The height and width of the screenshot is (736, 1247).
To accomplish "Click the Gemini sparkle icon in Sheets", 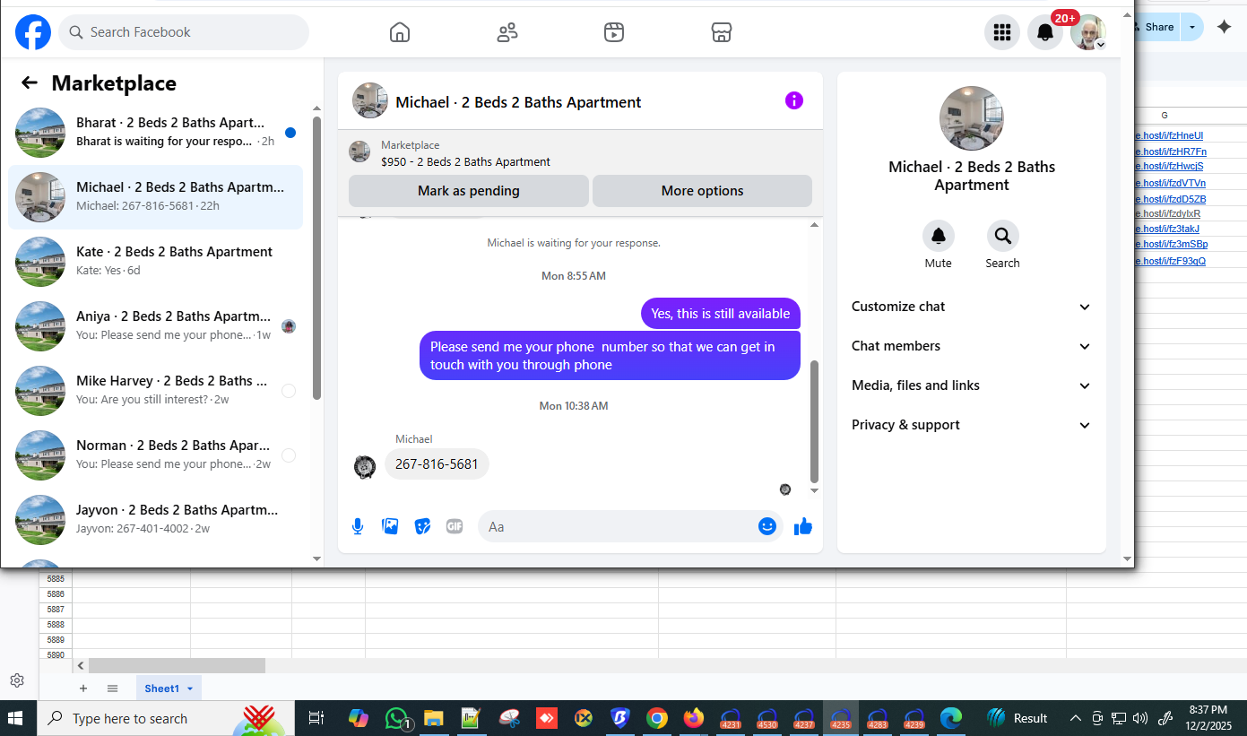I will 1225,27.
